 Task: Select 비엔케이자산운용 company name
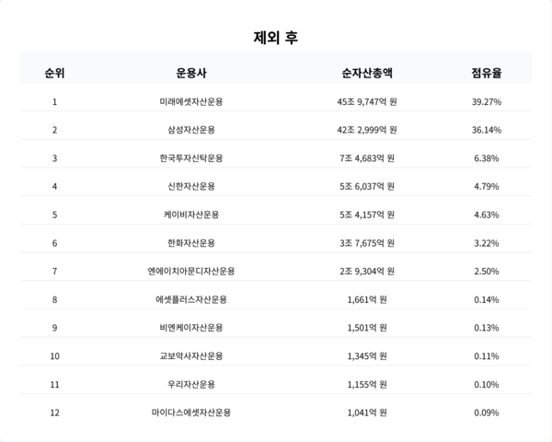click(191, 328)
